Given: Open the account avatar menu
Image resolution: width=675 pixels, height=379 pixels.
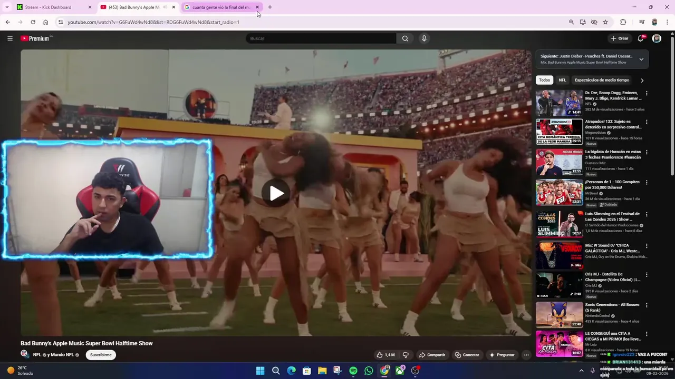Looking at the screenshot, I should point(657,38).
